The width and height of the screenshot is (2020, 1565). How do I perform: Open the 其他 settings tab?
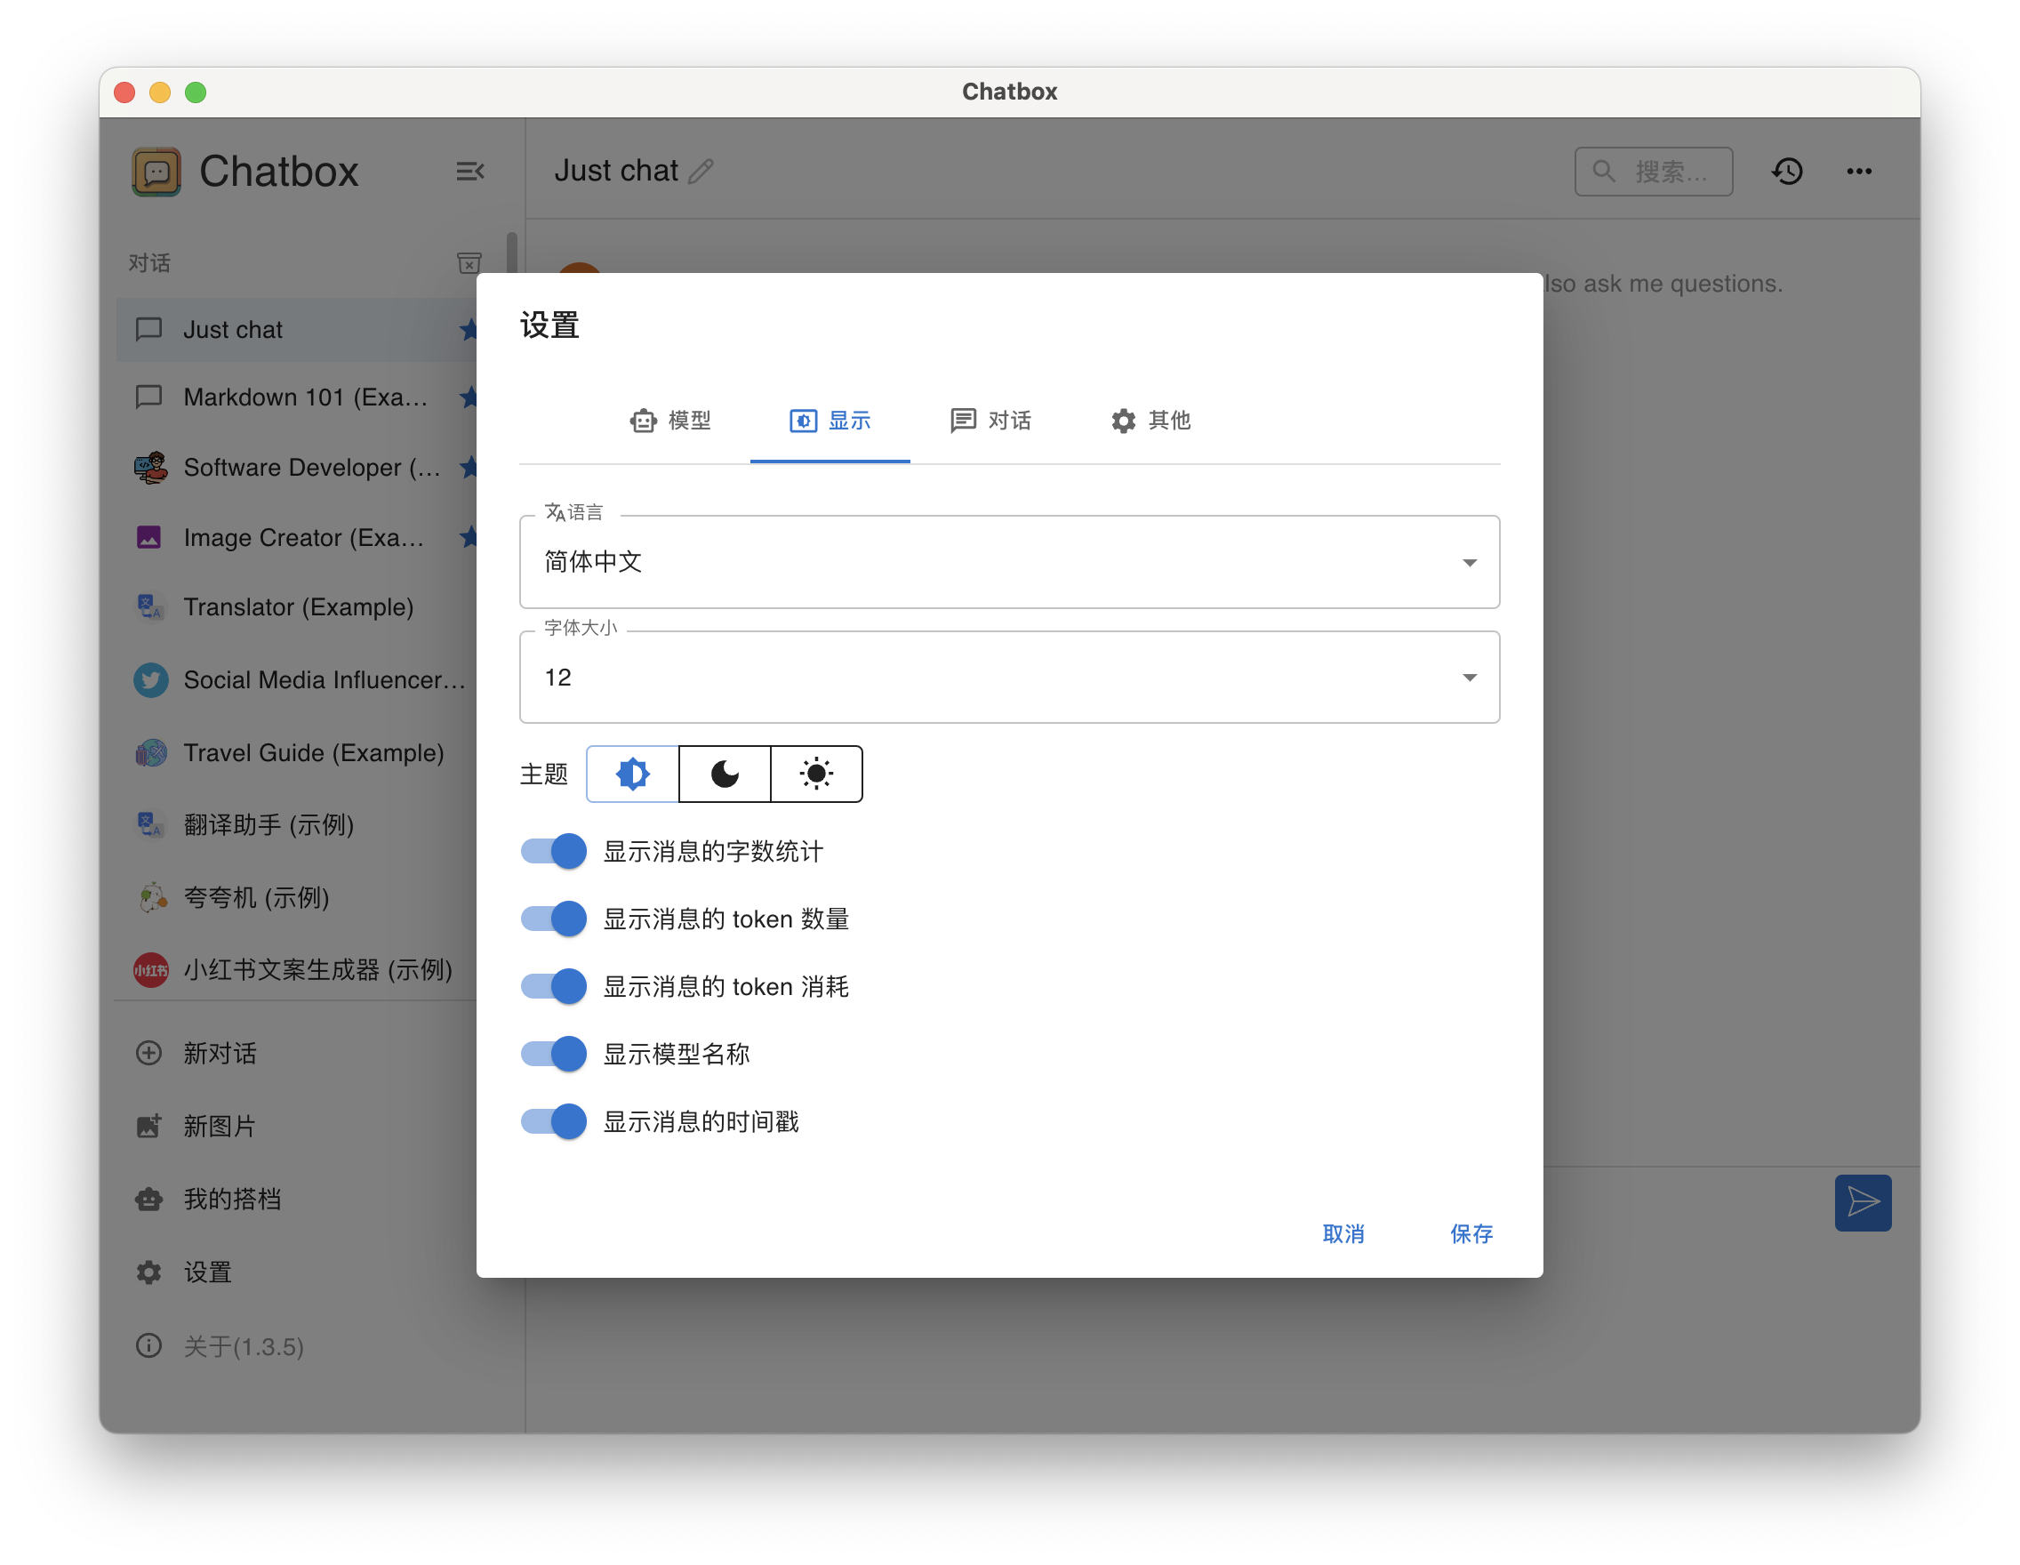pyautogui.click(x=1150, y=421)
